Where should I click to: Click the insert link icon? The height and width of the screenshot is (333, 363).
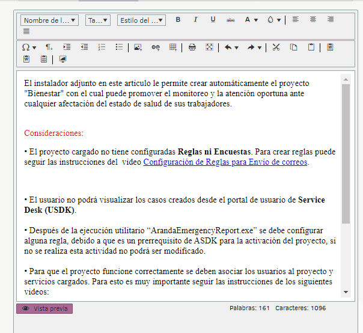(156, 47)
